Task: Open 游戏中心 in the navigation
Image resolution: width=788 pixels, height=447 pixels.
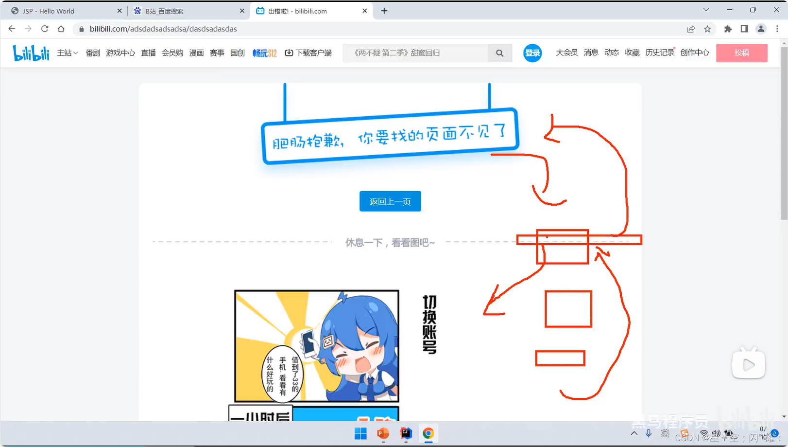Action: (120, 53)
